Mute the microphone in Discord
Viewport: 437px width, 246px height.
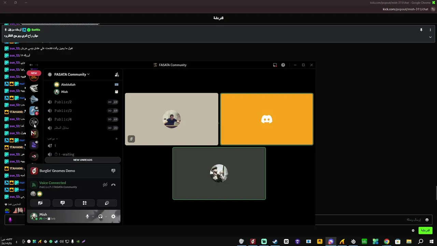point(87,216)
